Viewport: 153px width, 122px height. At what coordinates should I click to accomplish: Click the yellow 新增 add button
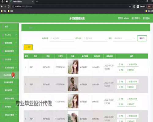pos(28,47)
